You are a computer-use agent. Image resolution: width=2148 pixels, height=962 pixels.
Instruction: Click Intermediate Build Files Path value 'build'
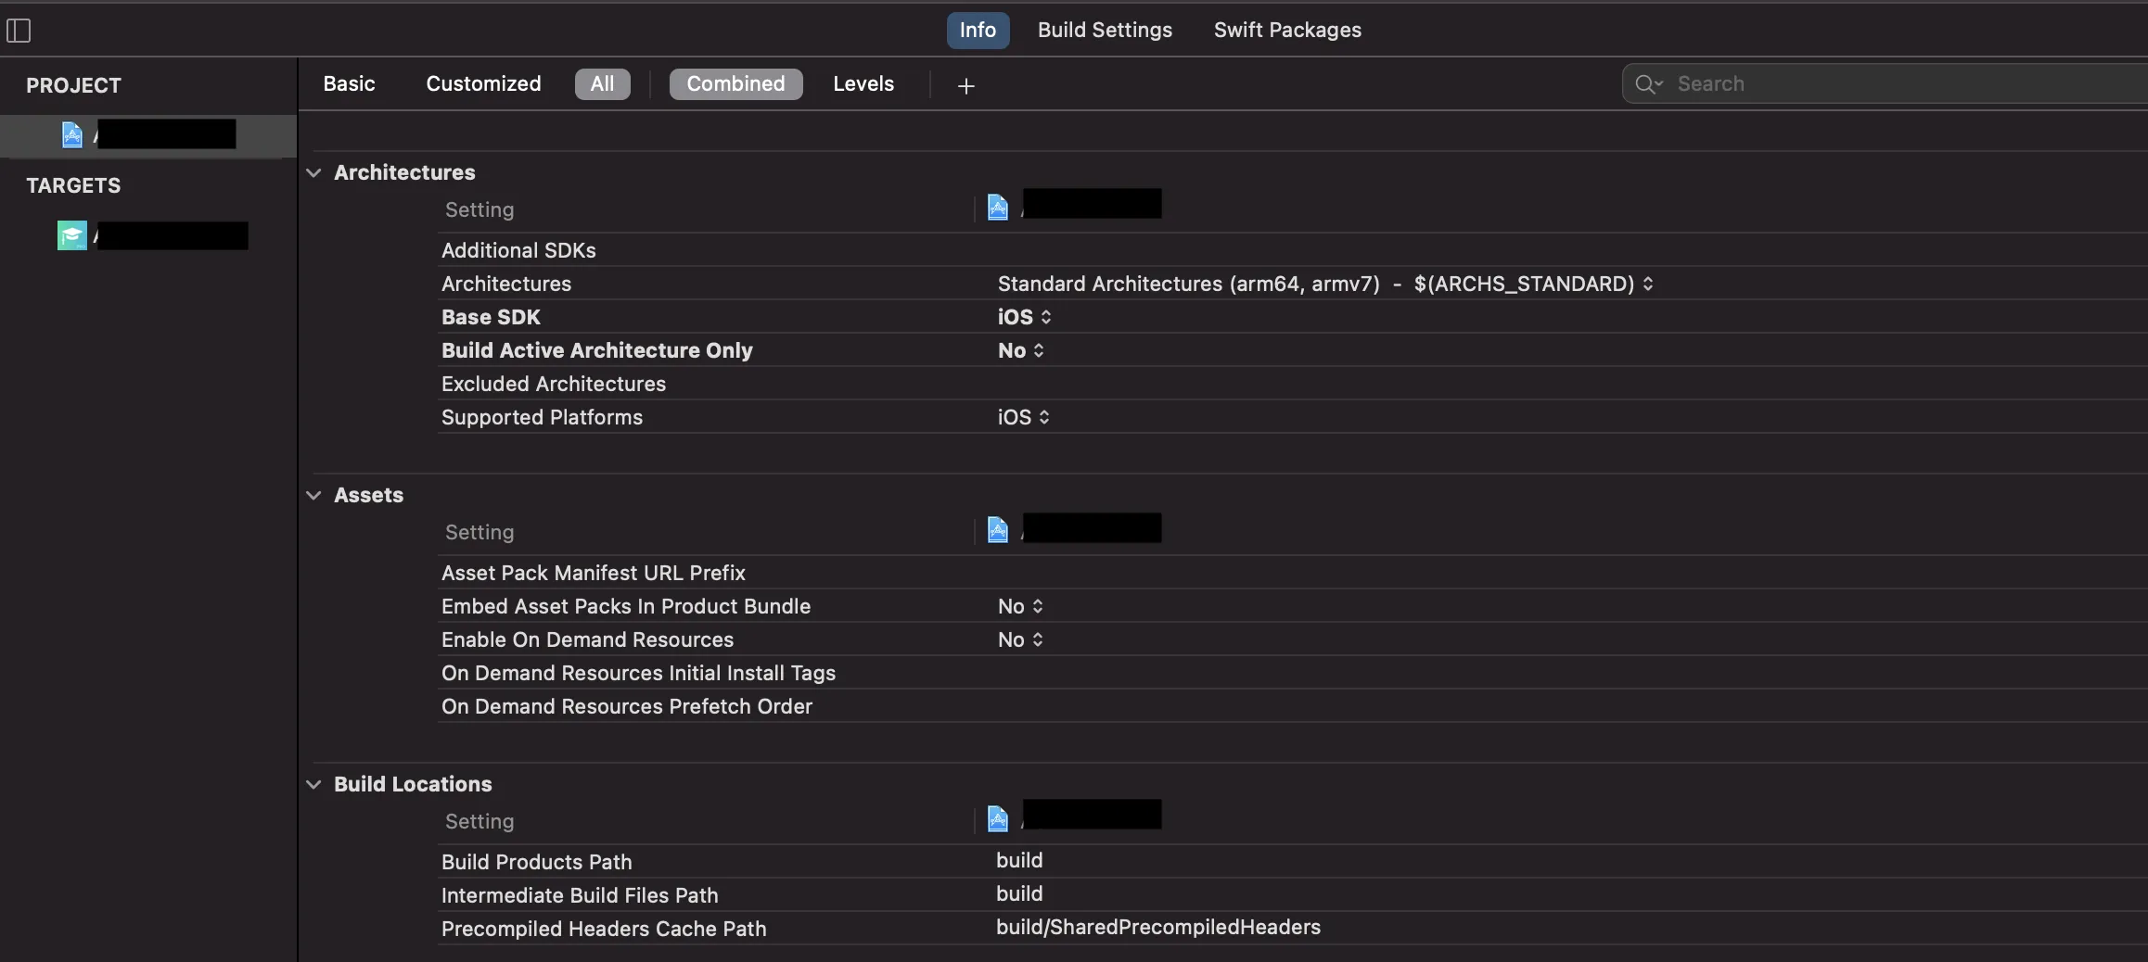pyautogui.click(x=1019, y=893)
